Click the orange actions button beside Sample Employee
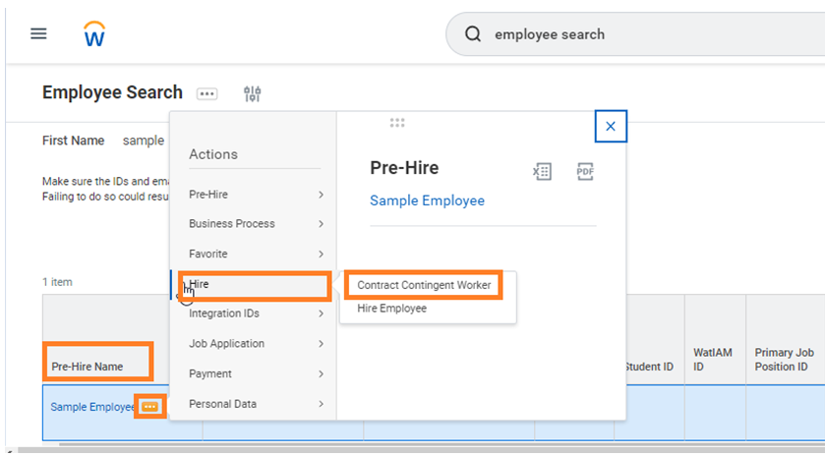The image size is (825, 456). 149,406
